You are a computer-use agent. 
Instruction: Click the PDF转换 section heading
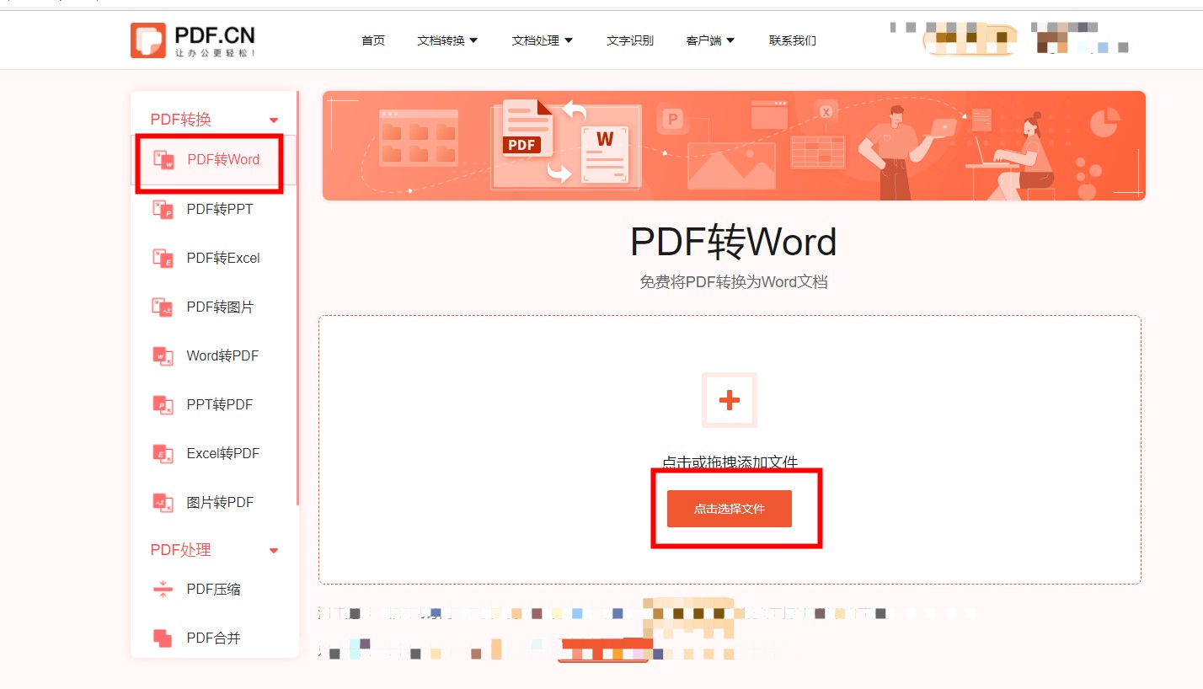[x=180, y=120]
